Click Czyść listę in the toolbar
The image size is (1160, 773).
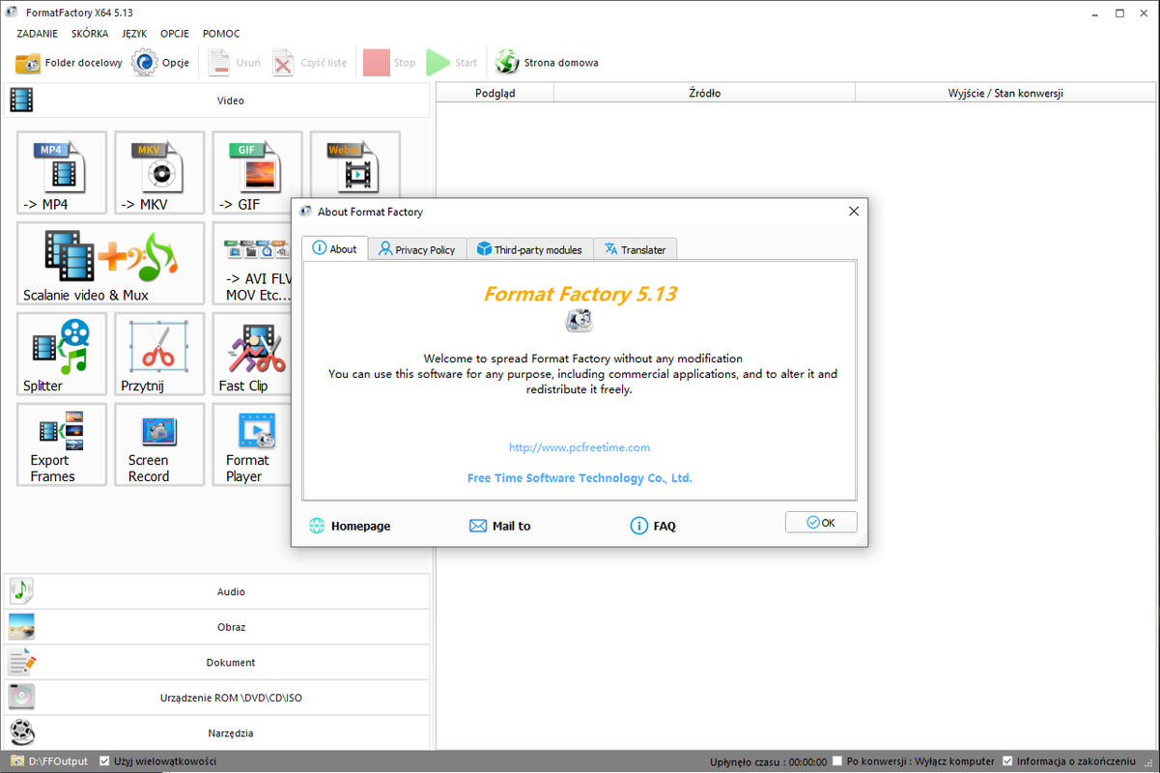tap(309, 63)
